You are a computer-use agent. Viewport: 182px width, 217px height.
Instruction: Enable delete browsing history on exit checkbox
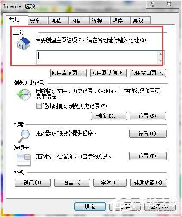coord(39,106)
